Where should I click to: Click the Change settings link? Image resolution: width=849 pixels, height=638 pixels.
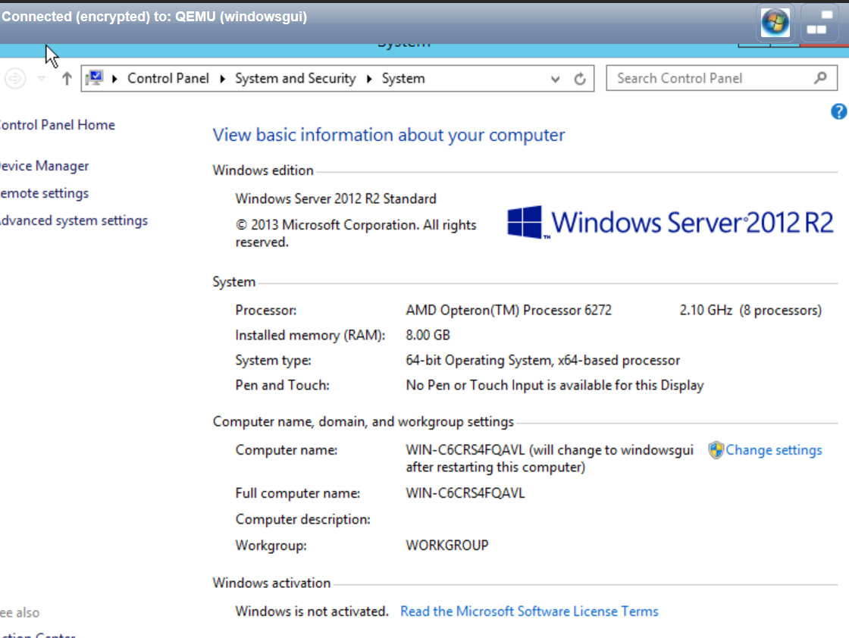pyautogui.click(x=774, y=450)
